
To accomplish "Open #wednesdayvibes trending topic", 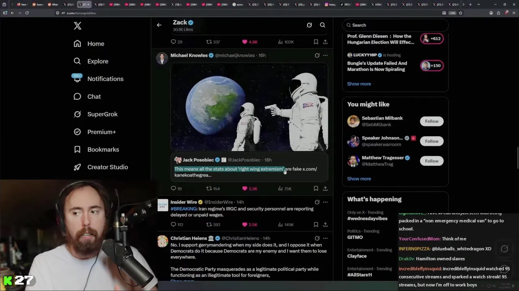I will point(367,218).
